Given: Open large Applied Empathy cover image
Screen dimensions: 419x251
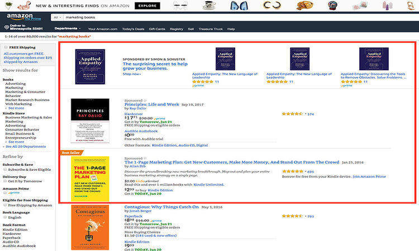Looking at the screenshot, I should (x=90, y=66).
